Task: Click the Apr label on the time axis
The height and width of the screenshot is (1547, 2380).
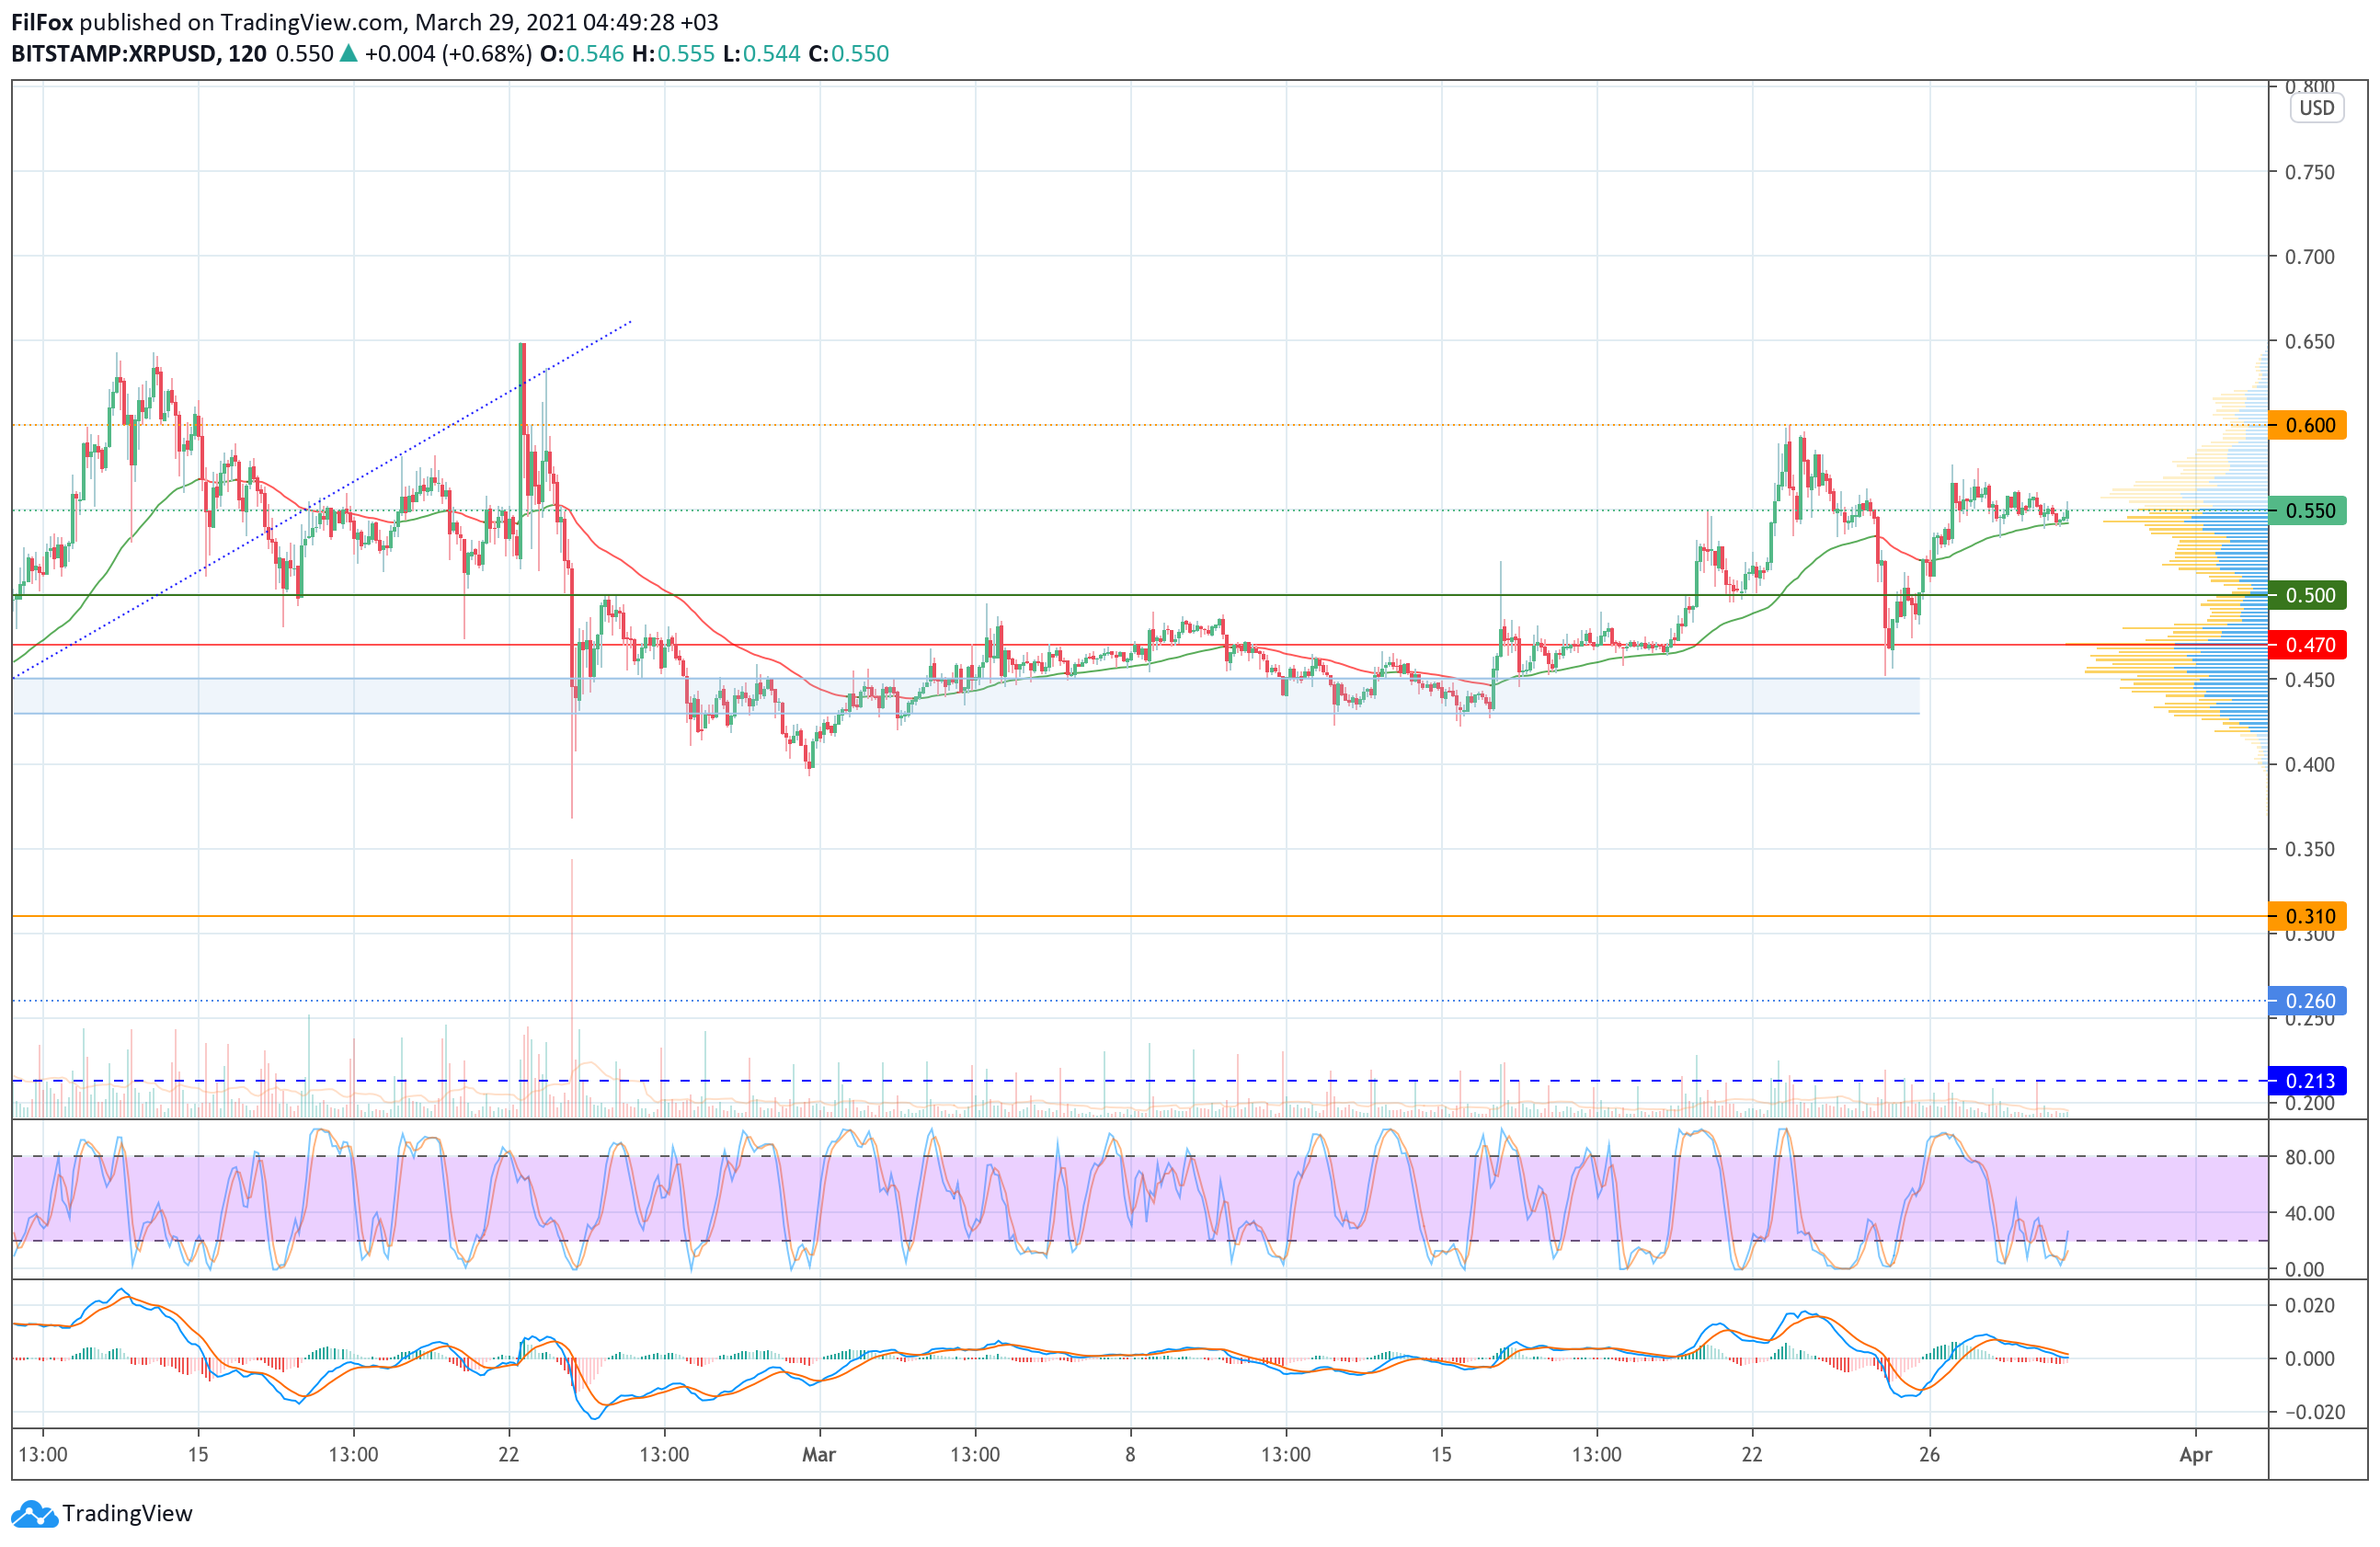Action: coord(2195,1454)
